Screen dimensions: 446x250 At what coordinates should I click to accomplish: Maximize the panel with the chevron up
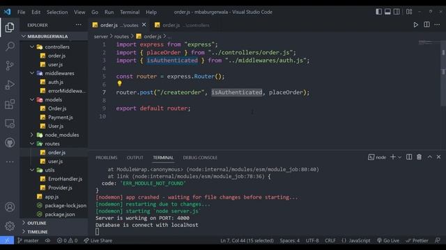click(x=429, y=157)
